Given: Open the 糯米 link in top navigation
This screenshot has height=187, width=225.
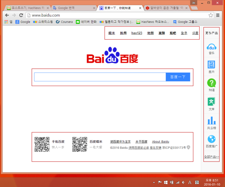Looking at the screenshot, I should point(112,33).
